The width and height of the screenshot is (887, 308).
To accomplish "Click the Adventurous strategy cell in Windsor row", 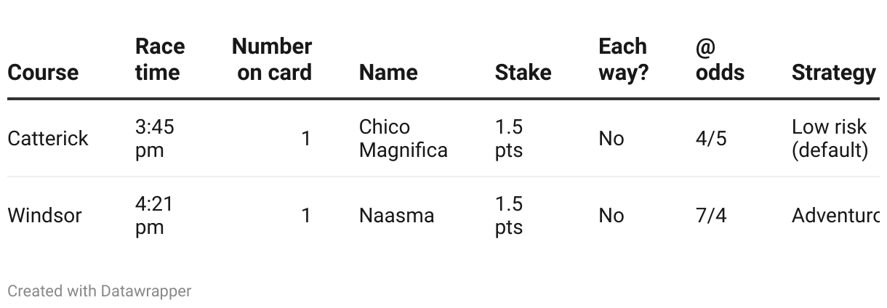I will [835, 216].
